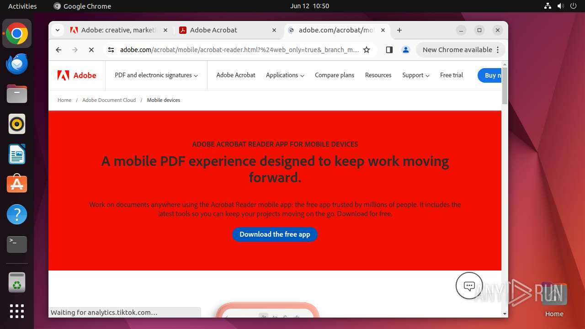Open the volume tray icon

[560, 6]
